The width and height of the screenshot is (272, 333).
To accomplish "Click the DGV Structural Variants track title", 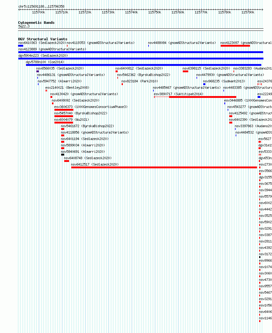I will (43, 39).
